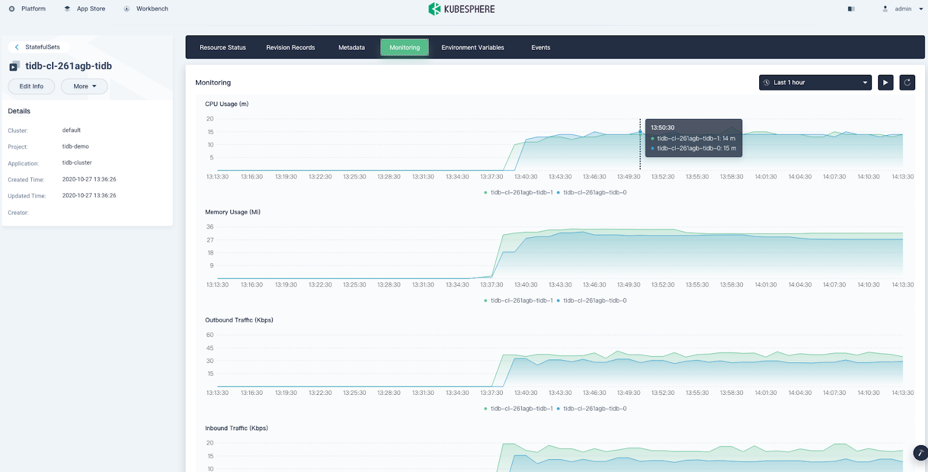Click the refresh monitoring data icon

point(907,82)
